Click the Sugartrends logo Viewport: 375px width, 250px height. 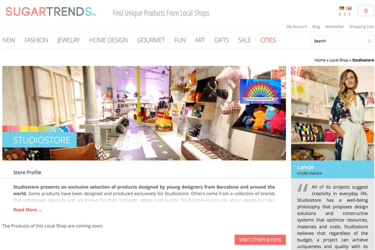(51, 12)
